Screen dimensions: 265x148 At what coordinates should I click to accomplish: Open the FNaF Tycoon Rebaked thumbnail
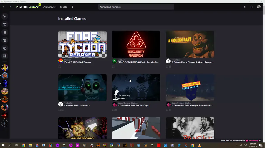click(82, 44)
